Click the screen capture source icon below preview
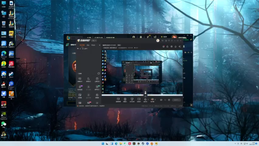Screen dimensions: 259x146 click(118, 99)
